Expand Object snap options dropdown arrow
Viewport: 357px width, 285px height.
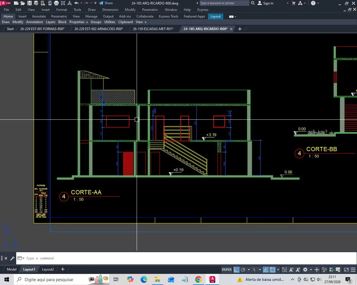click(278, 269)
